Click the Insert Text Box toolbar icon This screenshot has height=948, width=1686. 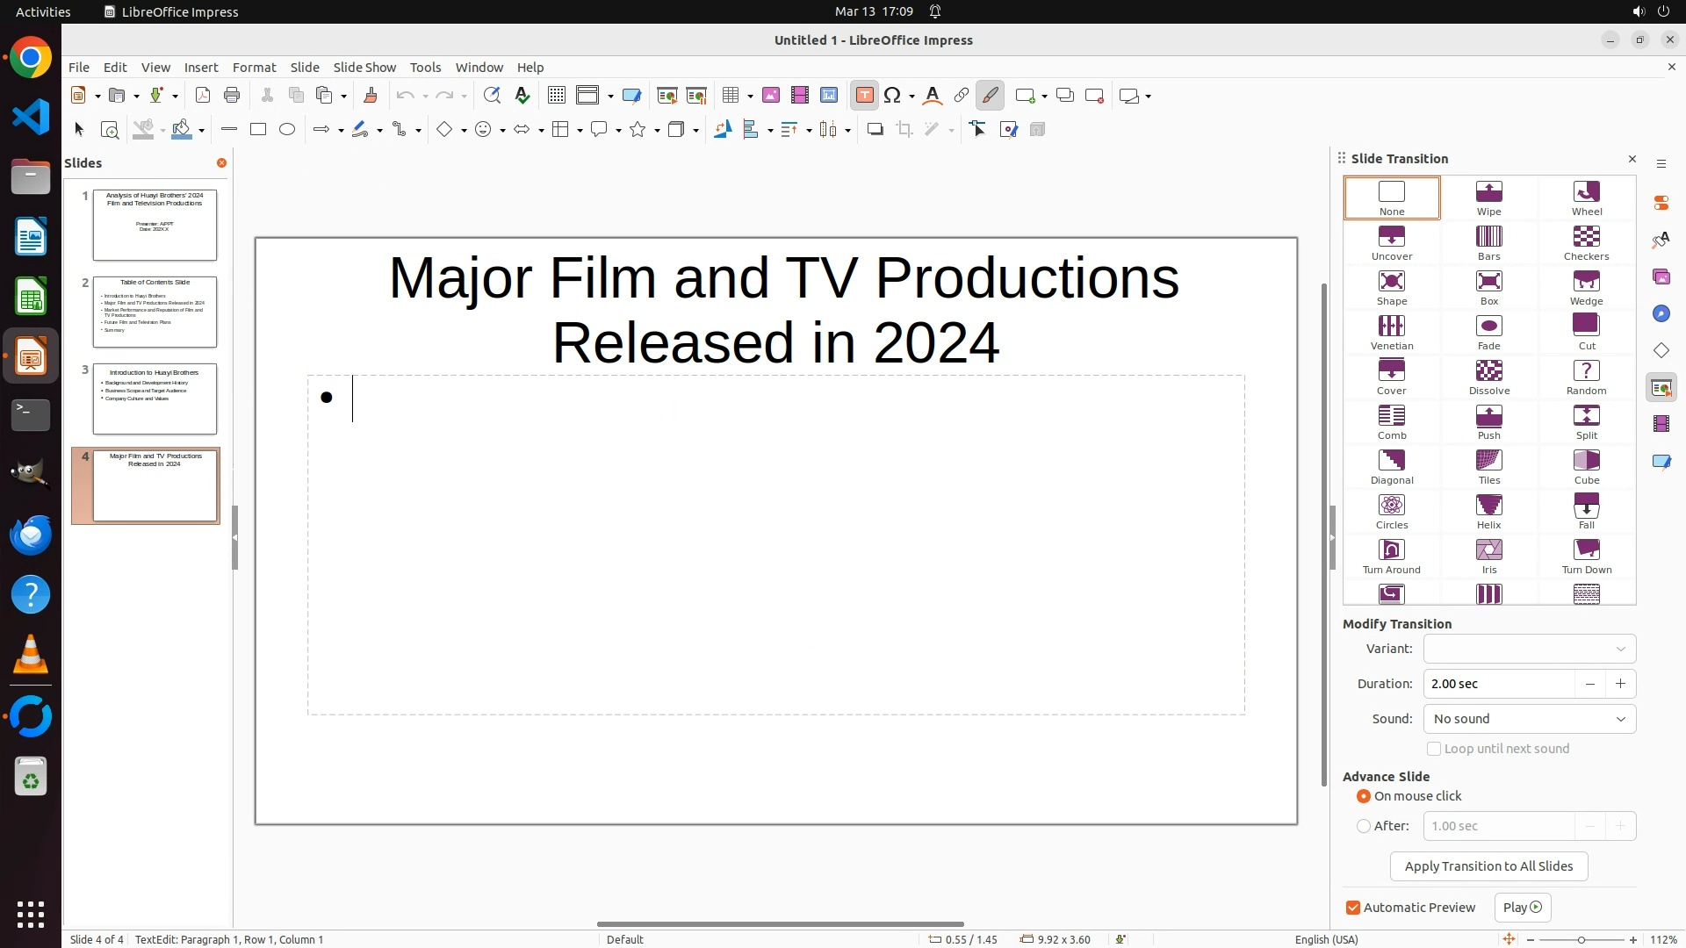tap(864, 96)
